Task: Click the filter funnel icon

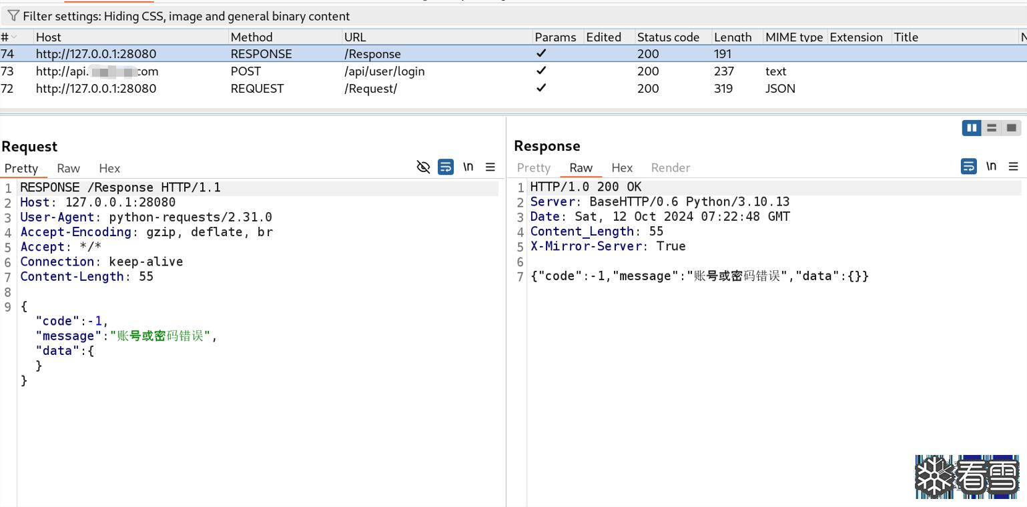Action: coord(13,16)
